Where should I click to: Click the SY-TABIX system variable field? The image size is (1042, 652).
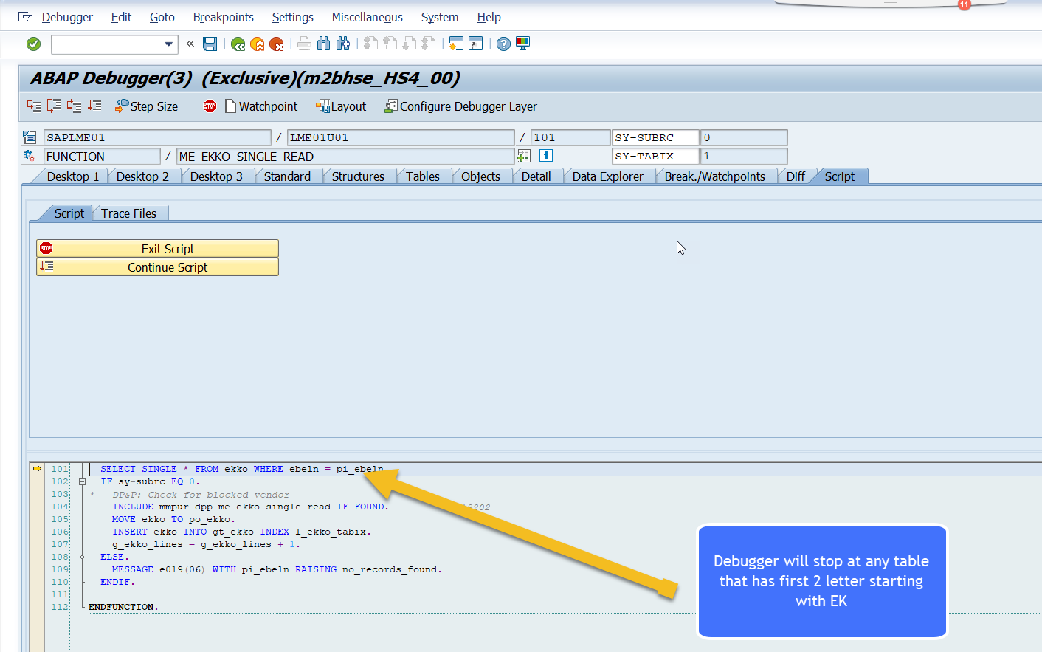tap(655, 157)
